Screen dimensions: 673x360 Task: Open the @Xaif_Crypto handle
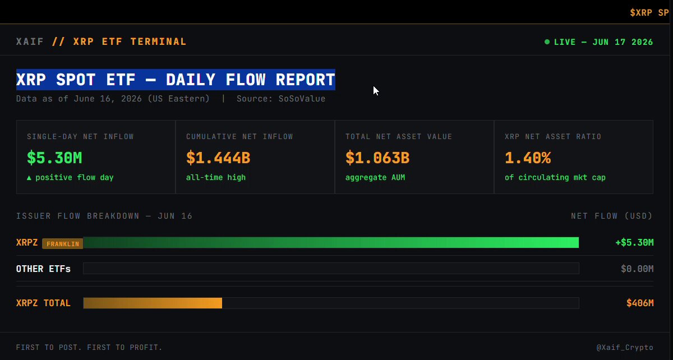(x=625, y=348)
